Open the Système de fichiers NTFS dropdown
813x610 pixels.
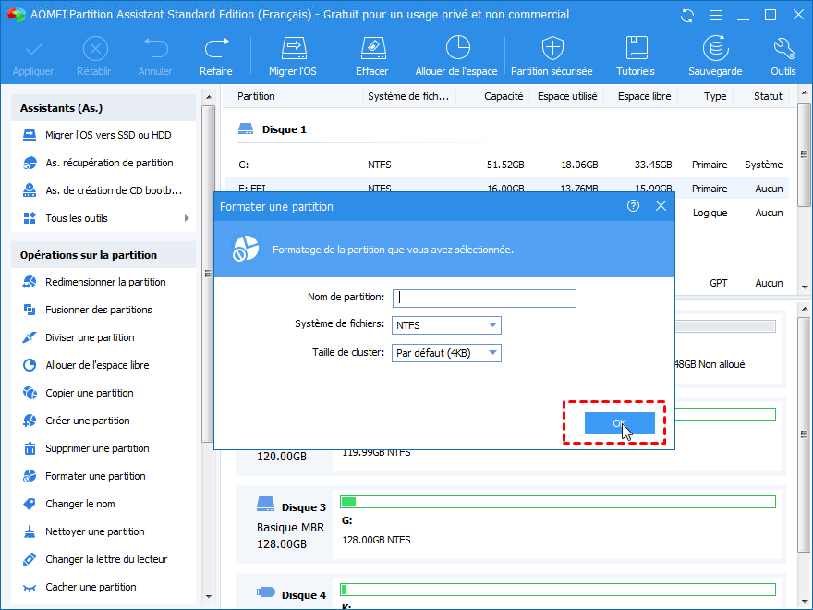click(446, 325)
